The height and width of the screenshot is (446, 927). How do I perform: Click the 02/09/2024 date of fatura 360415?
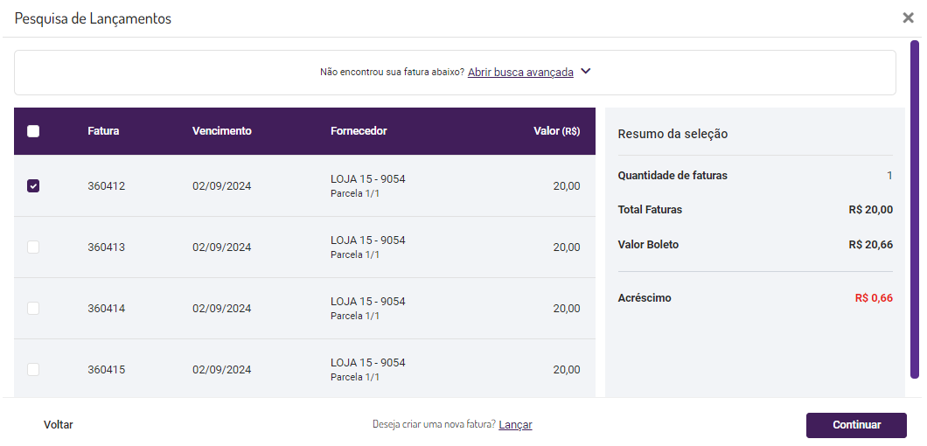pos(221,370)
